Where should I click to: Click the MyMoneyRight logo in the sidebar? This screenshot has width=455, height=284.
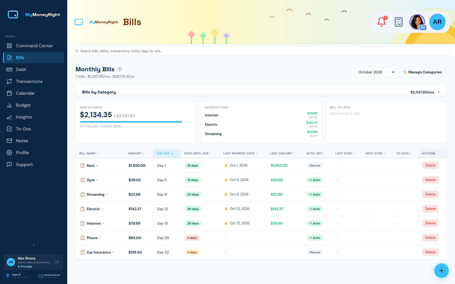[34, 14]
